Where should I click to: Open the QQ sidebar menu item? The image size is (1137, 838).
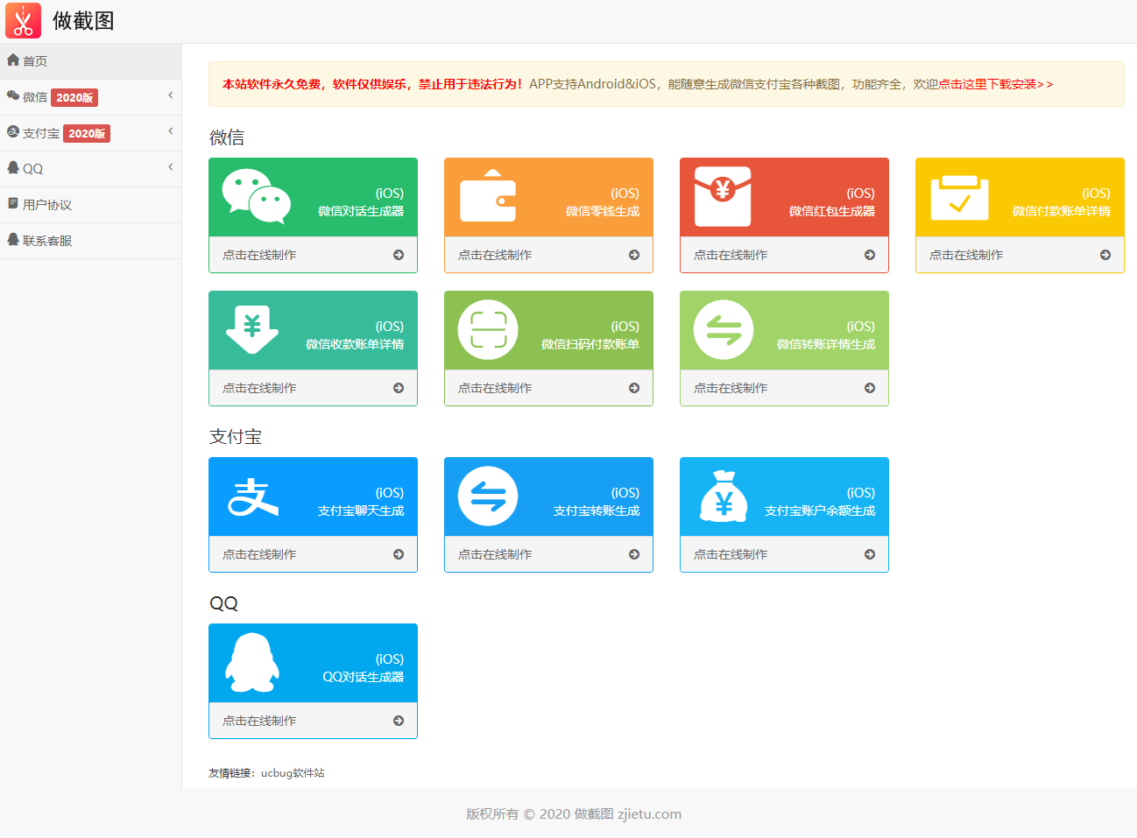pos(91,169)
